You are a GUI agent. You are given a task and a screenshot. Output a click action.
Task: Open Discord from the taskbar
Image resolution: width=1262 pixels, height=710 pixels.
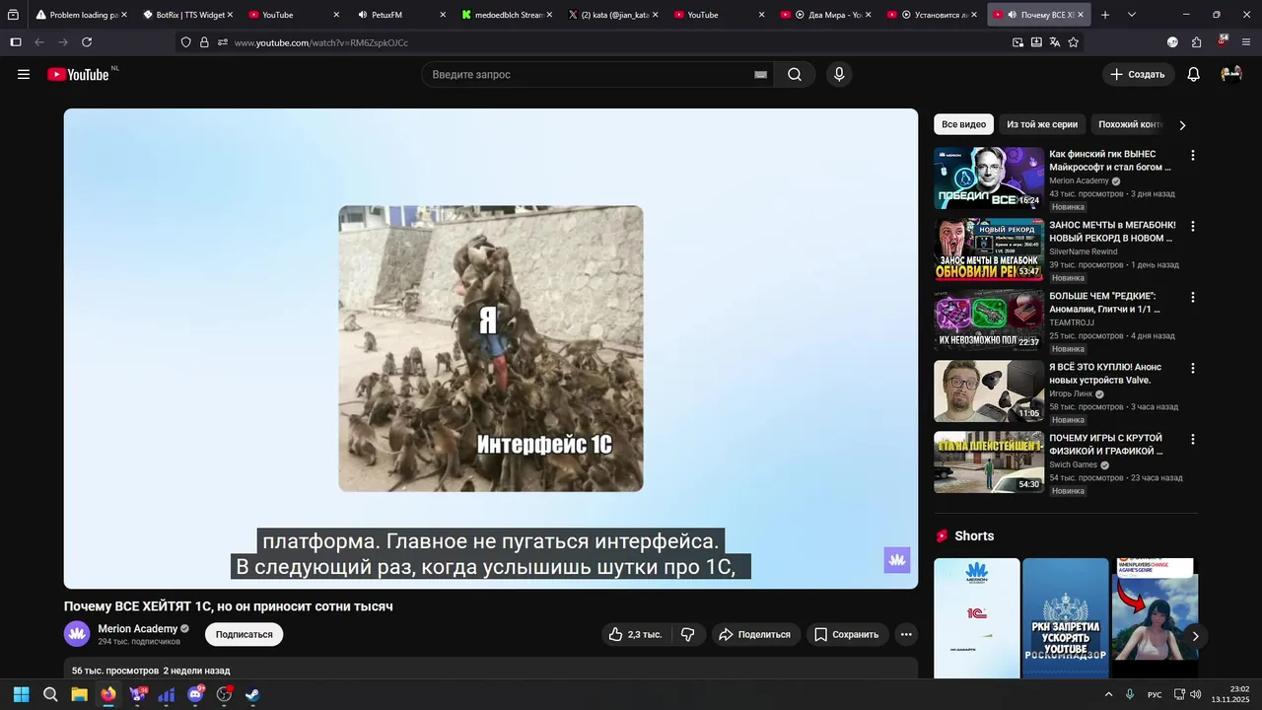point(195,694)
